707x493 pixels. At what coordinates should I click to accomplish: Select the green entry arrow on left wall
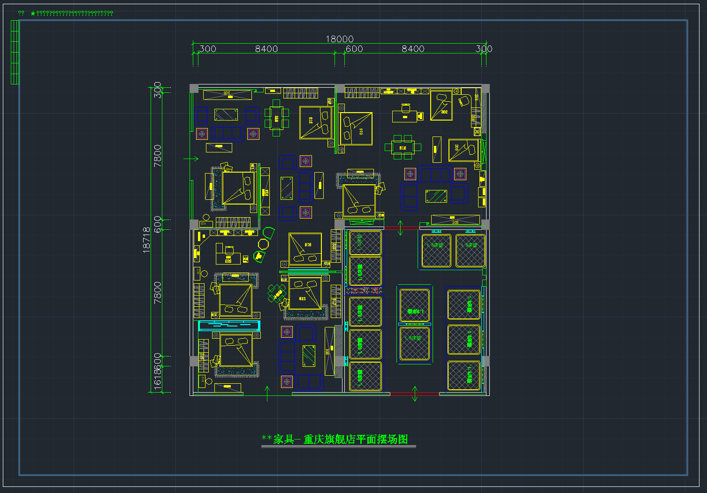pyautogui.click(x=190, y=159)
